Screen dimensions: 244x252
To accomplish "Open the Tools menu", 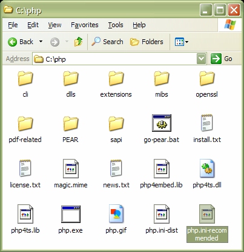I will pos(116,25).
